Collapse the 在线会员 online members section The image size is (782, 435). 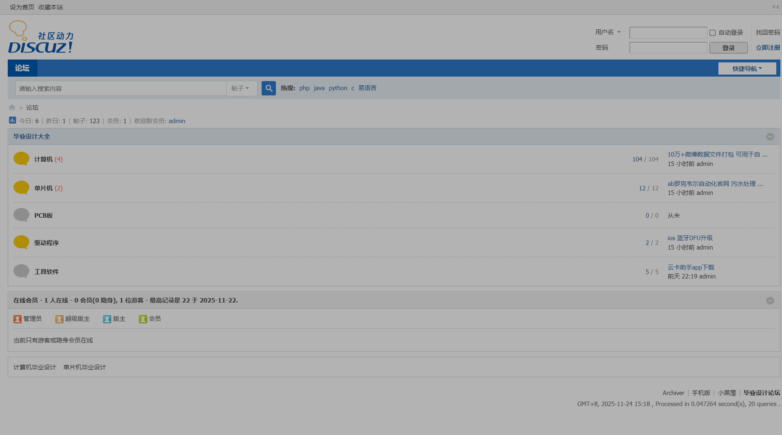click(770, 301)
